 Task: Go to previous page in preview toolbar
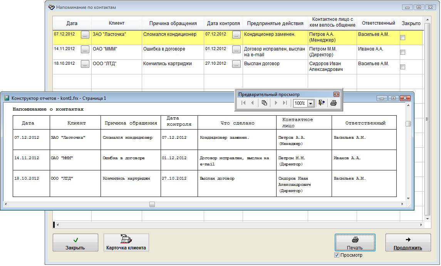pyautogui.click(x=253, y=103)
